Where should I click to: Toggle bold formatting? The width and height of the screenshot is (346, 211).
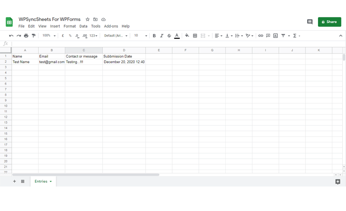coord(154,35)
